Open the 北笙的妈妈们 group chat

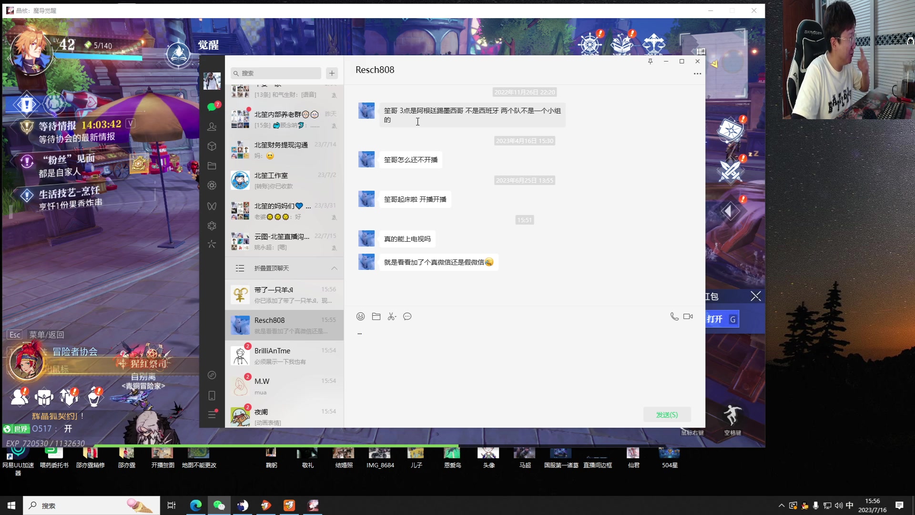click(x=285, y=211)
